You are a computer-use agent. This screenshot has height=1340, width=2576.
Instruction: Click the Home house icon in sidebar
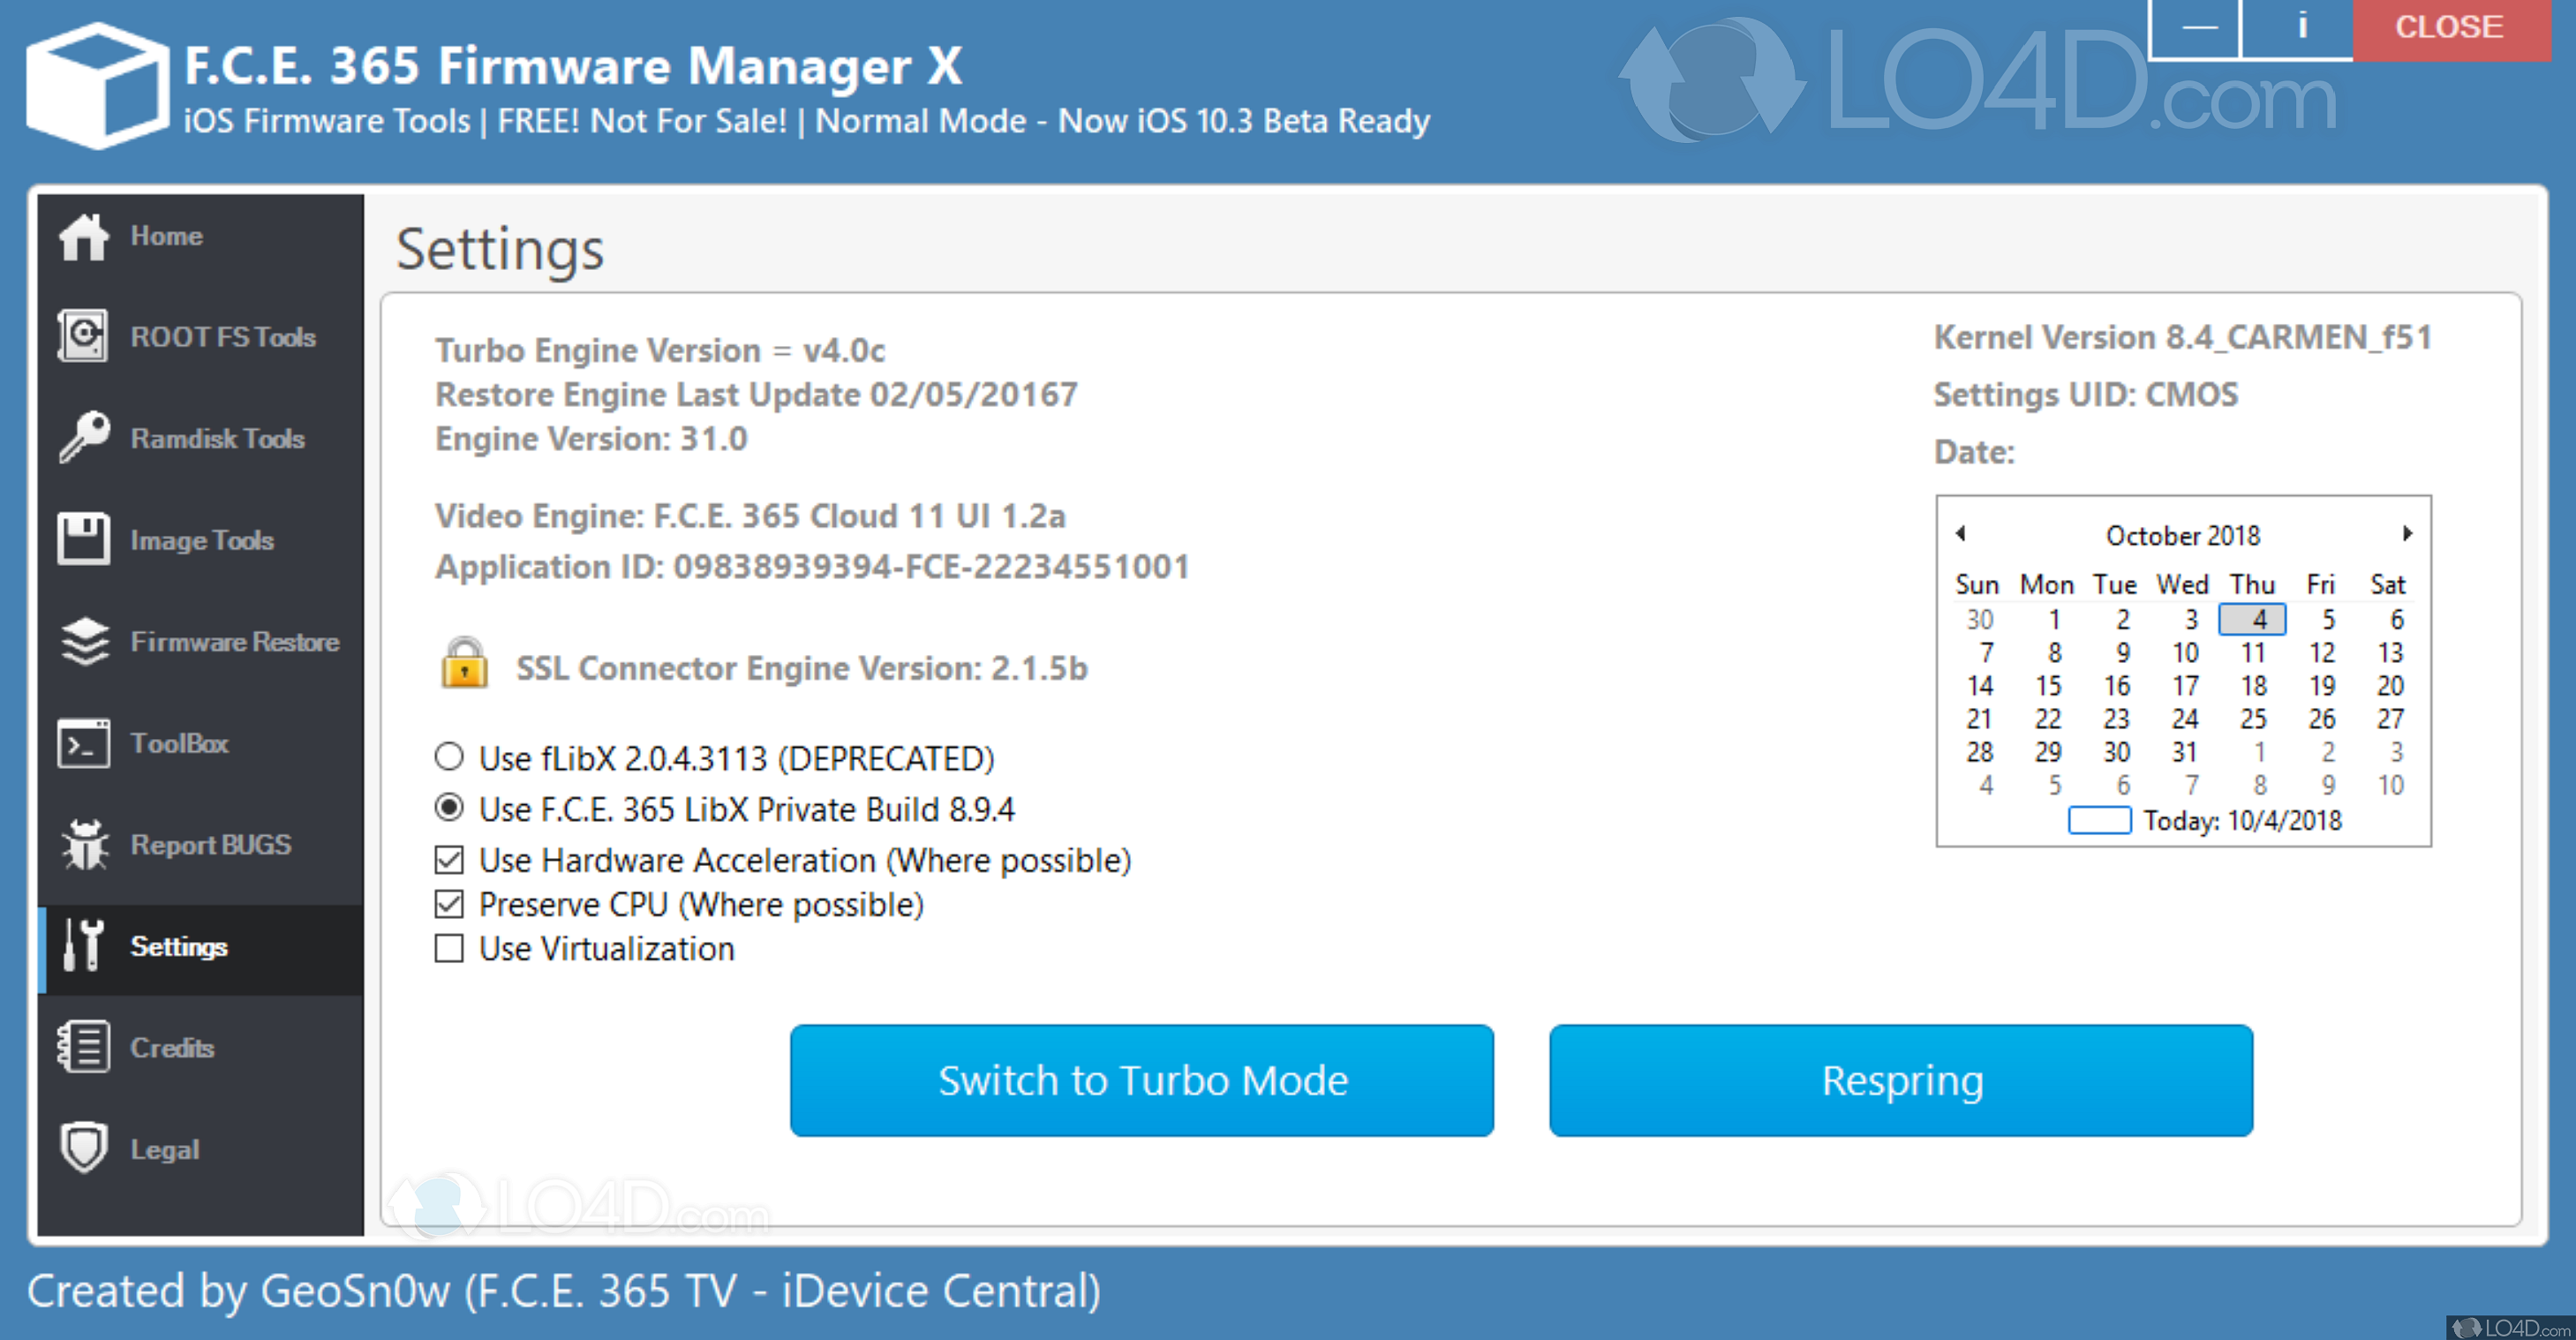(83, 237)
